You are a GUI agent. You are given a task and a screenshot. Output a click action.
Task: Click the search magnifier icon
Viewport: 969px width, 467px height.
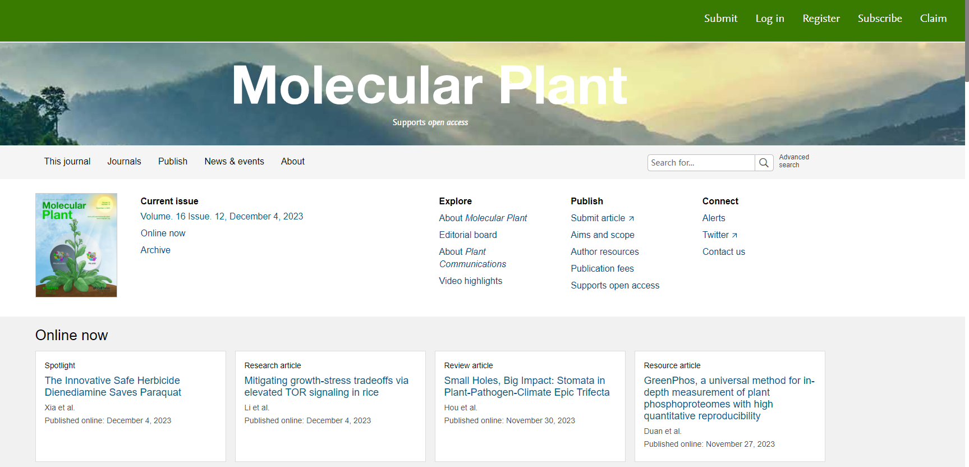[x=764, y=163]
